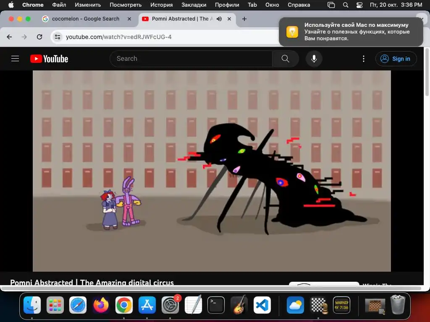The width and height of the screenshot is (430, 322).
Task: Open the Файл menu
Action: [59, 5]
